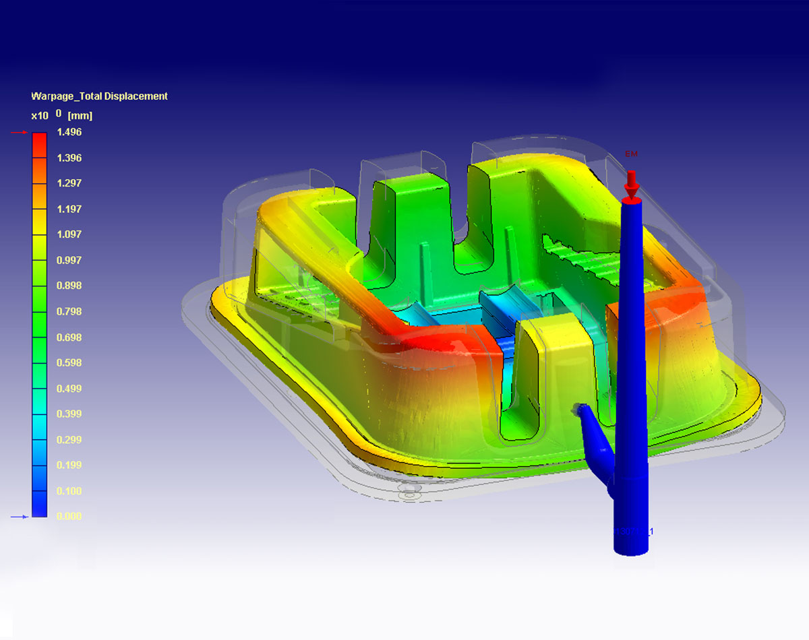Click the Warpage_Total Displacement legend title
809x640 pixels.
99,96
